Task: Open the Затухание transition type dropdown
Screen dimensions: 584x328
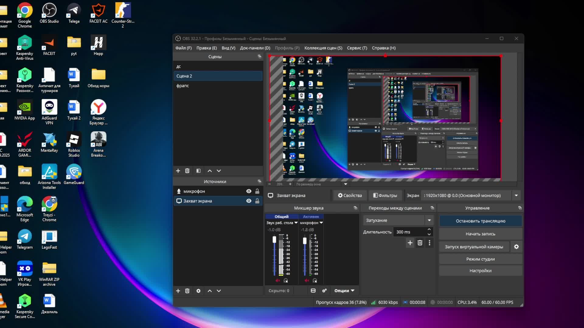Action: point(429,220)
